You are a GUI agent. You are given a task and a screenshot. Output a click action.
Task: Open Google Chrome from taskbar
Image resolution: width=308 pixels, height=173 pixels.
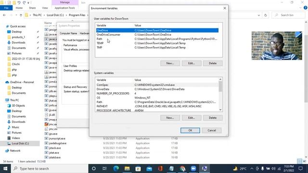click(182, 169)
